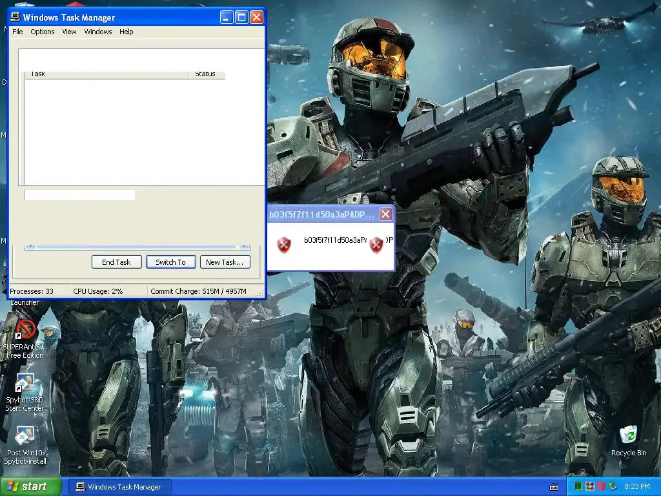Click the red shield security tray icon
The image size is (661, 496).
(601, 486)
